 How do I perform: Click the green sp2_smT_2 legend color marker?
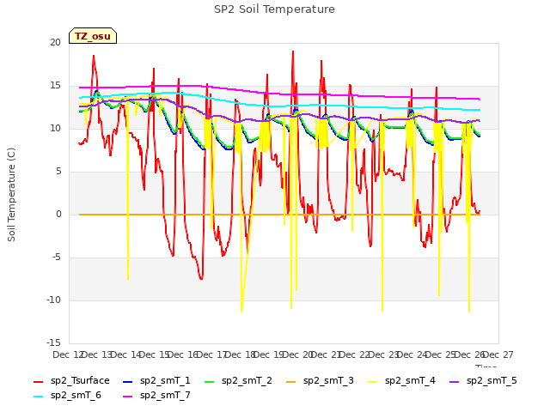[210, 381]
